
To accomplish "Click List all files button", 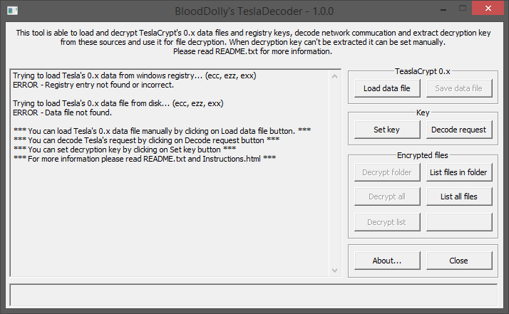I will tap(458, 197).
